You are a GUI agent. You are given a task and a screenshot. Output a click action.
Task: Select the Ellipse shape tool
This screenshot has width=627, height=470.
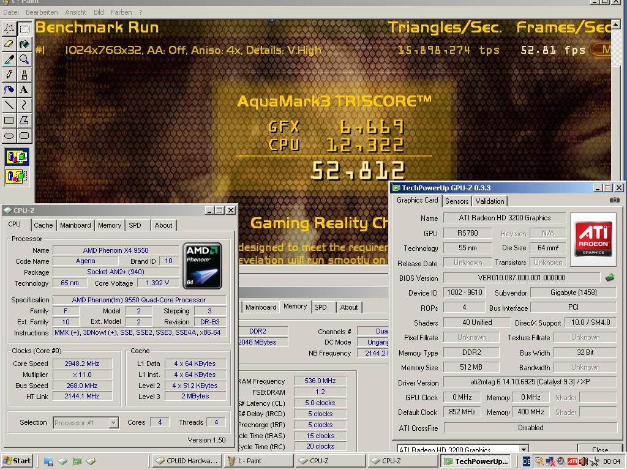point(9,135)
